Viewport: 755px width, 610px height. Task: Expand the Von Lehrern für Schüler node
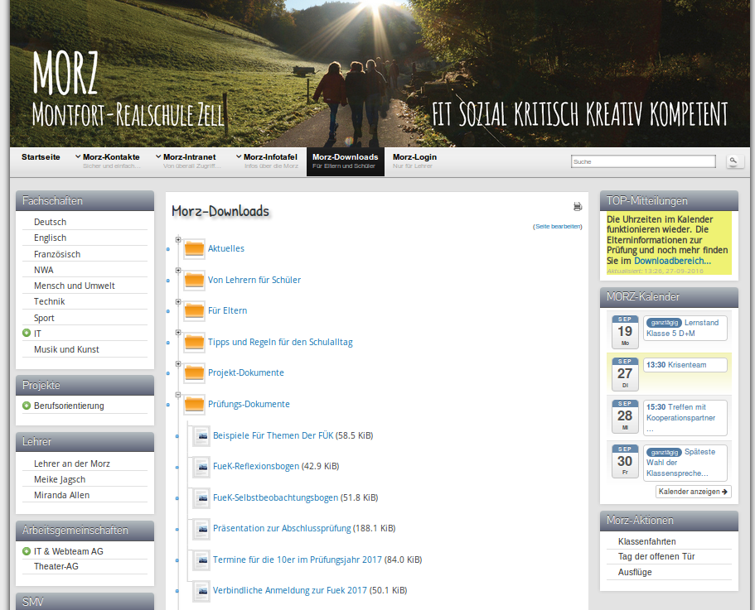178,271
